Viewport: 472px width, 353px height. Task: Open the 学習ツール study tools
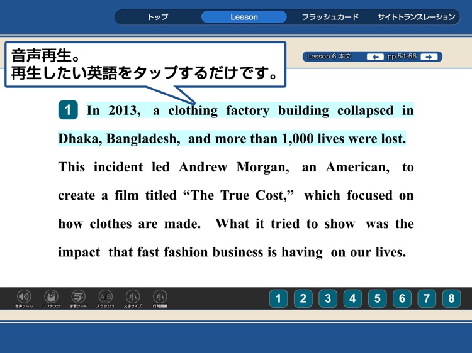point(78,298)
